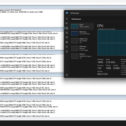Click the upper CPU utilization graph
This screenshot has height=126, width=126.
pyautogui.click(x=112, y=36)
